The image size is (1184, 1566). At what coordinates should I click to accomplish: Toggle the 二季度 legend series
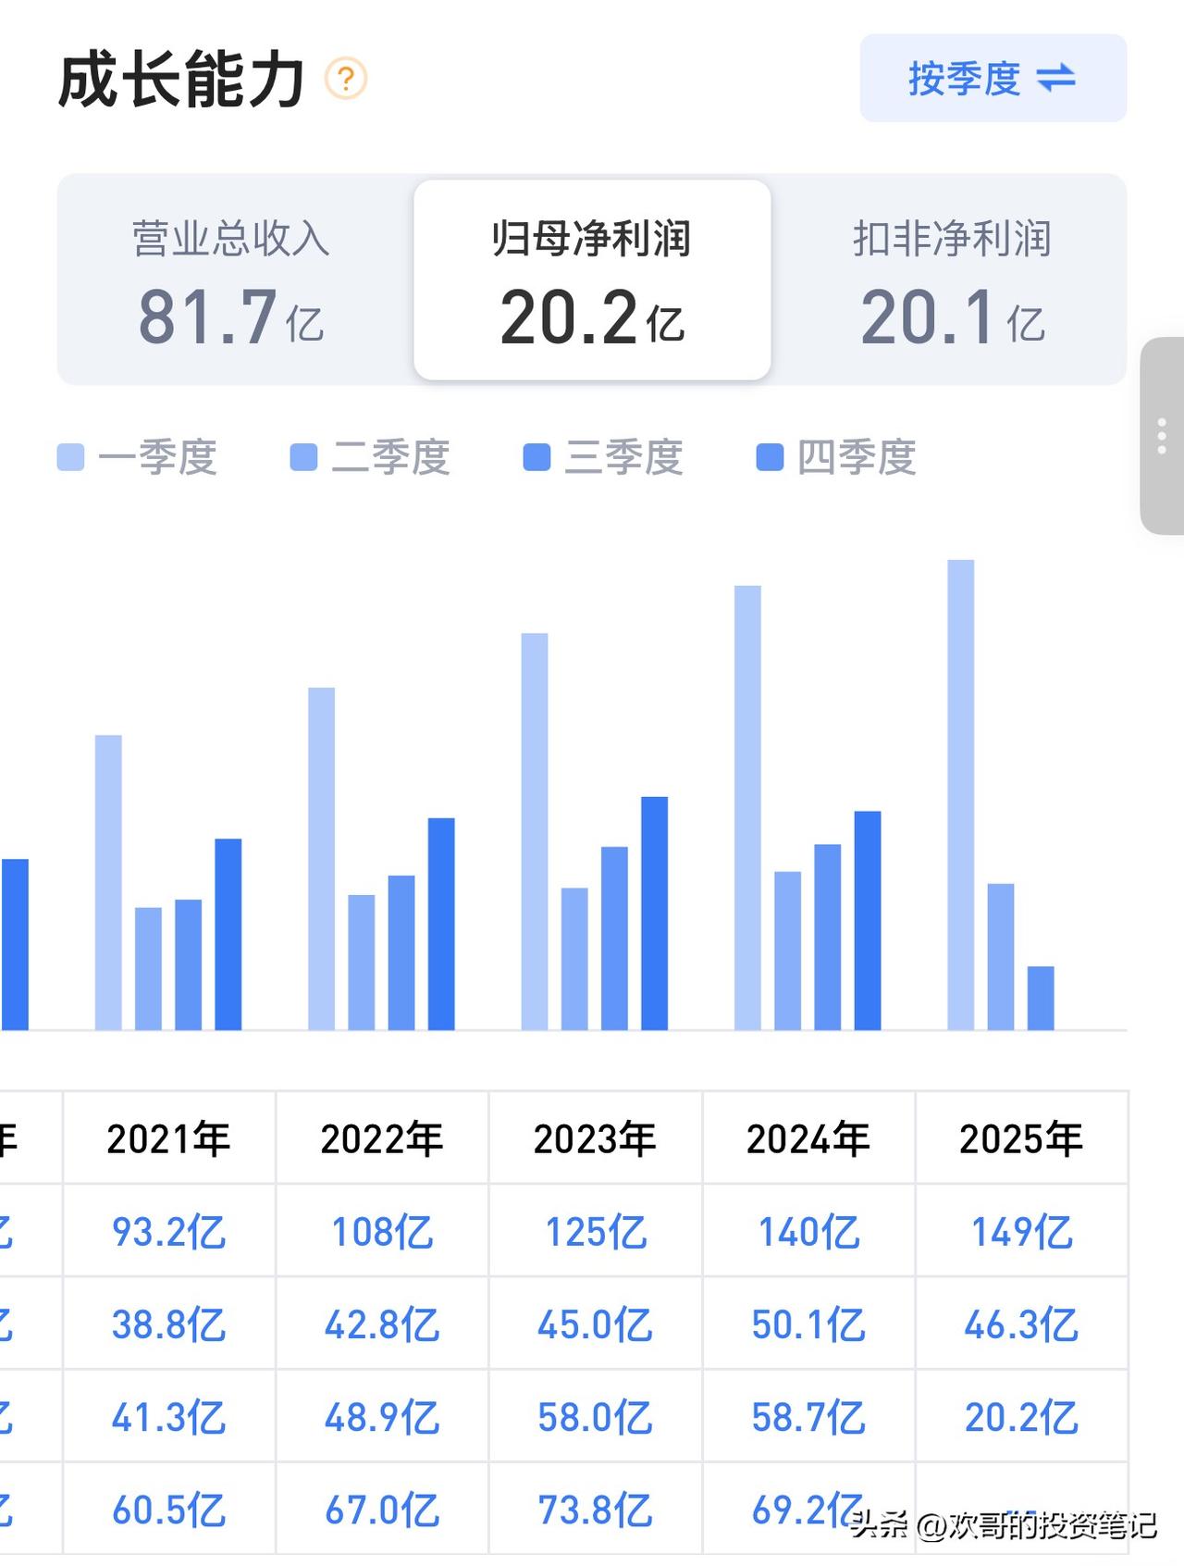(x=370, y=457)
